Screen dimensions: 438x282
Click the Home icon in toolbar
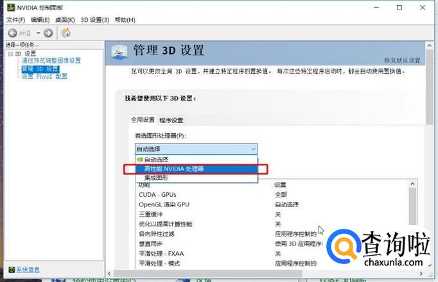tap(66, 33)
